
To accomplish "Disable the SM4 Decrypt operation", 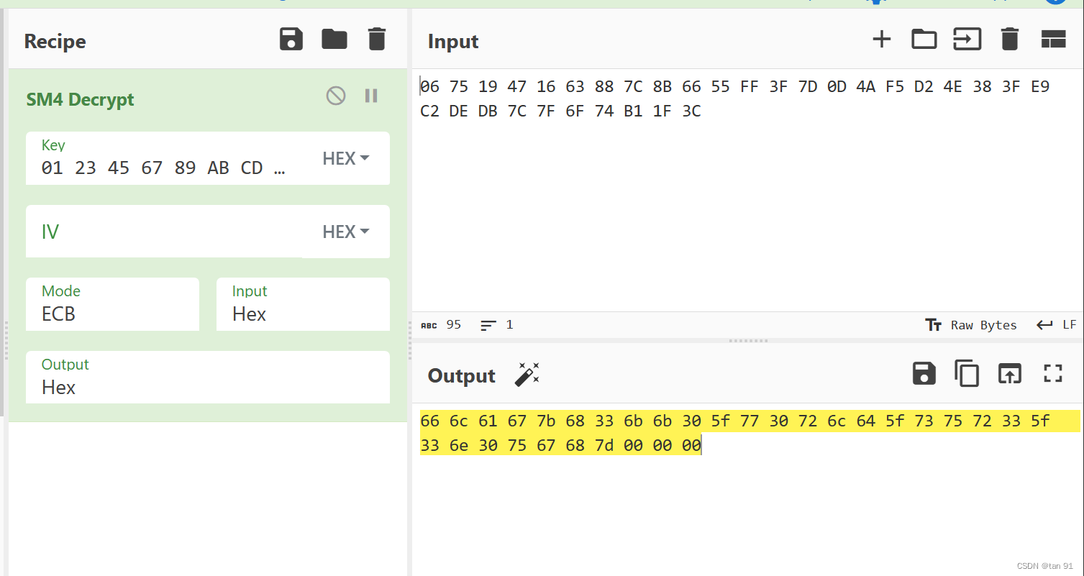I will [x=336, y=96].
